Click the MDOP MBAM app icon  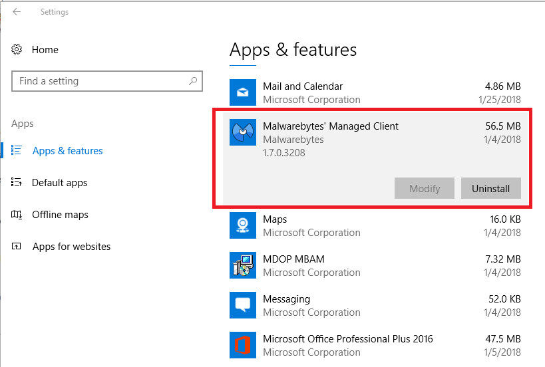(243, 265)
